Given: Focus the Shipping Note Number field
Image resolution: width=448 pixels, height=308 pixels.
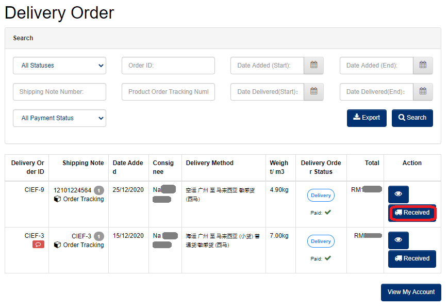Looking at the screenshot, I should (x=59, y=92).
